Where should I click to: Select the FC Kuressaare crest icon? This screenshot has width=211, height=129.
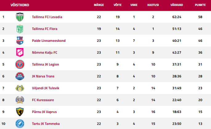[x=20, y=100]
